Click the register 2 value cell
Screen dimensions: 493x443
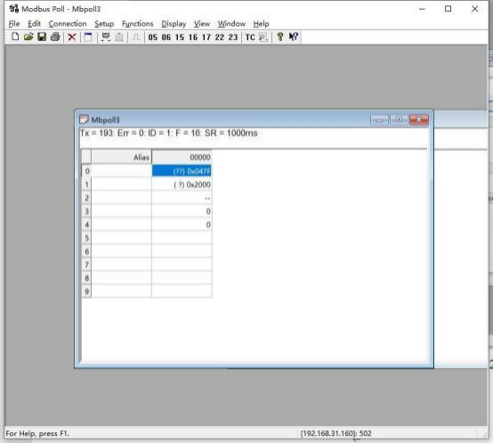[182, 198]
